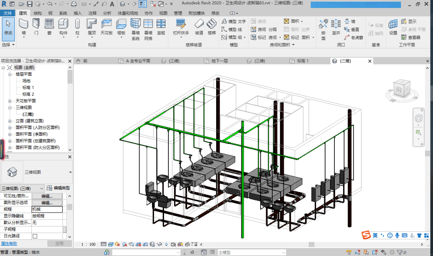Open 可见性/图形 by clicking its 编辑 button
433x256 pixels.
click(x=47, y=196)
